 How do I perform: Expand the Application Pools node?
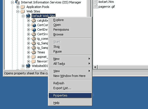tap(18, 7)
